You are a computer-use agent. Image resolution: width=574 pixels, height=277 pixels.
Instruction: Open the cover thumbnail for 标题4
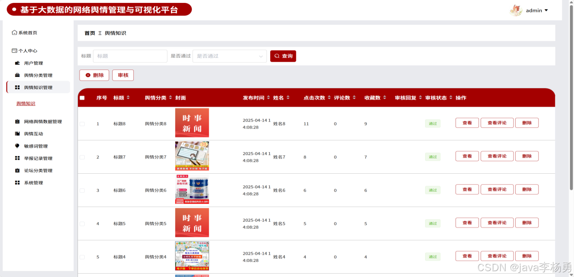pyautogui.click(x=192, y=256)
